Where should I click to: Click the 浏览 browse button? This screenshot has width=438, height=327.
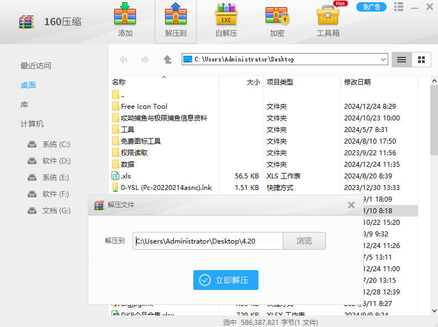click(304, 241)
